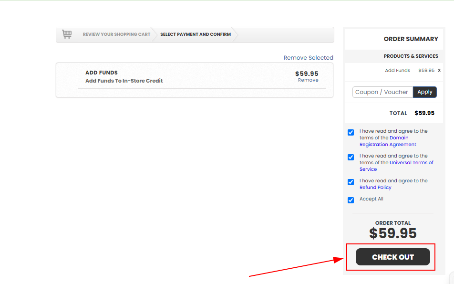Open the Refund Policy link
454x284 pixels.
pyautogui.click(x=375, y=188)
